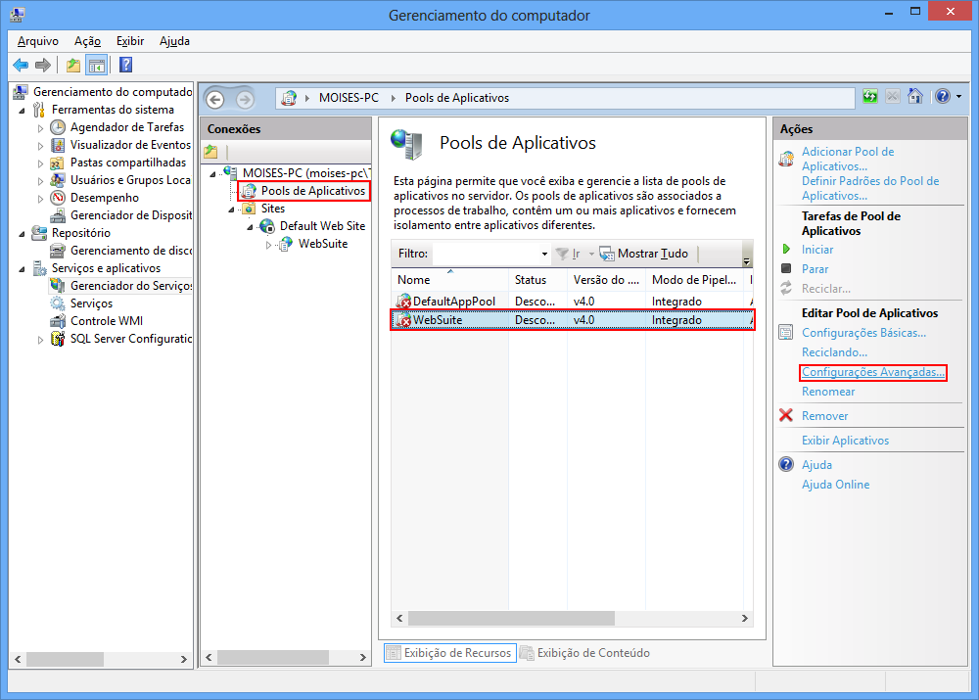Open the Arquivo menu

click(38, 41)
